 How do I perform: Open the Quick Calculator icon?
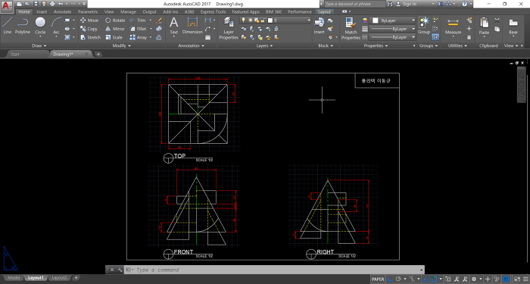pyautogui.click(x=469, y=38)
